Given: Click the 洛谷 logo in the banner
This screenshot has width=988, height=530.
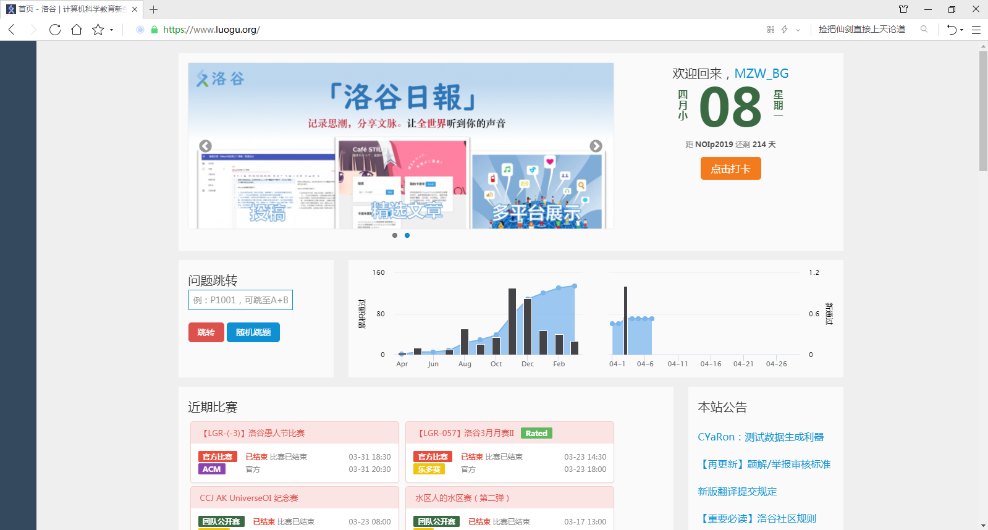Looking at the screenshot, I should (x=221, y=78).
